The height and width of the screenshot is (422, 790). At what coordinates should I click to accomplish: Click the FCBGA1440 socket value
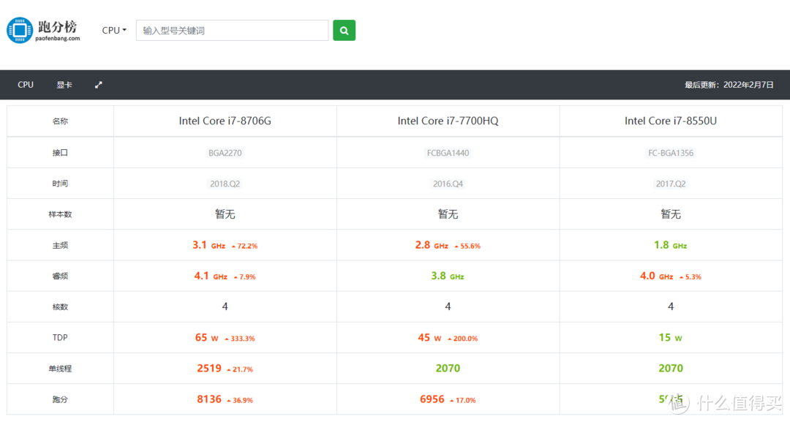coord(448,153)
